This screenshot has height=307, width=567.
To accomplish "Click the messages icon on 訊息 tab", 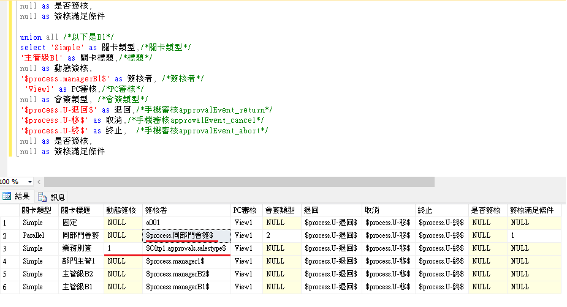I will pos(42,196).
